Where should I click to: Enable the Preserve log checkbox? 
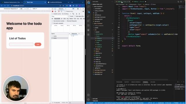[65, 12]
